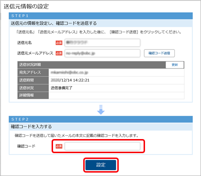Focus the 送信元名 input field
This screenshot has width=201, height=176.
102,43
